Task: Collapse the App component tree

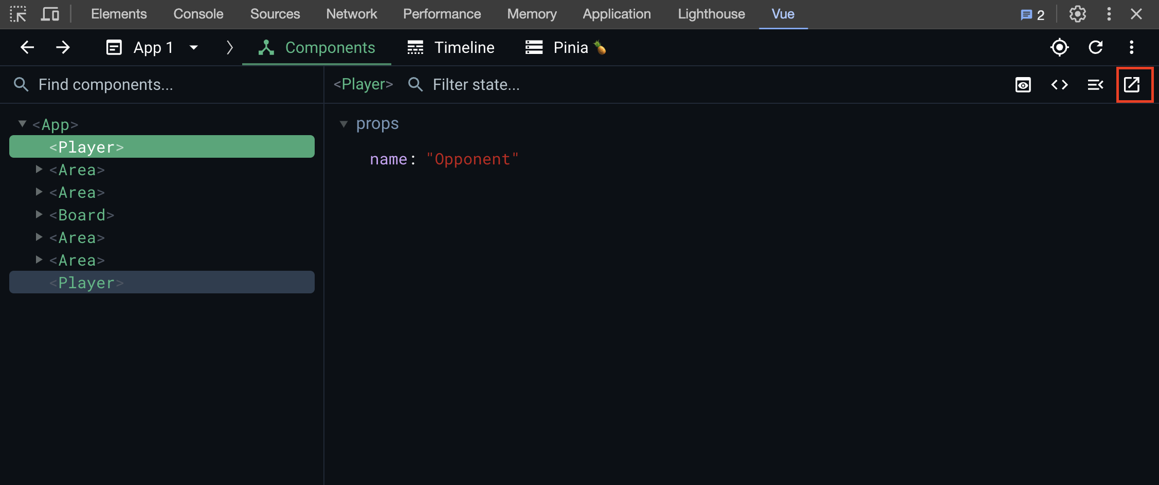Action: [x=22, y=123]
